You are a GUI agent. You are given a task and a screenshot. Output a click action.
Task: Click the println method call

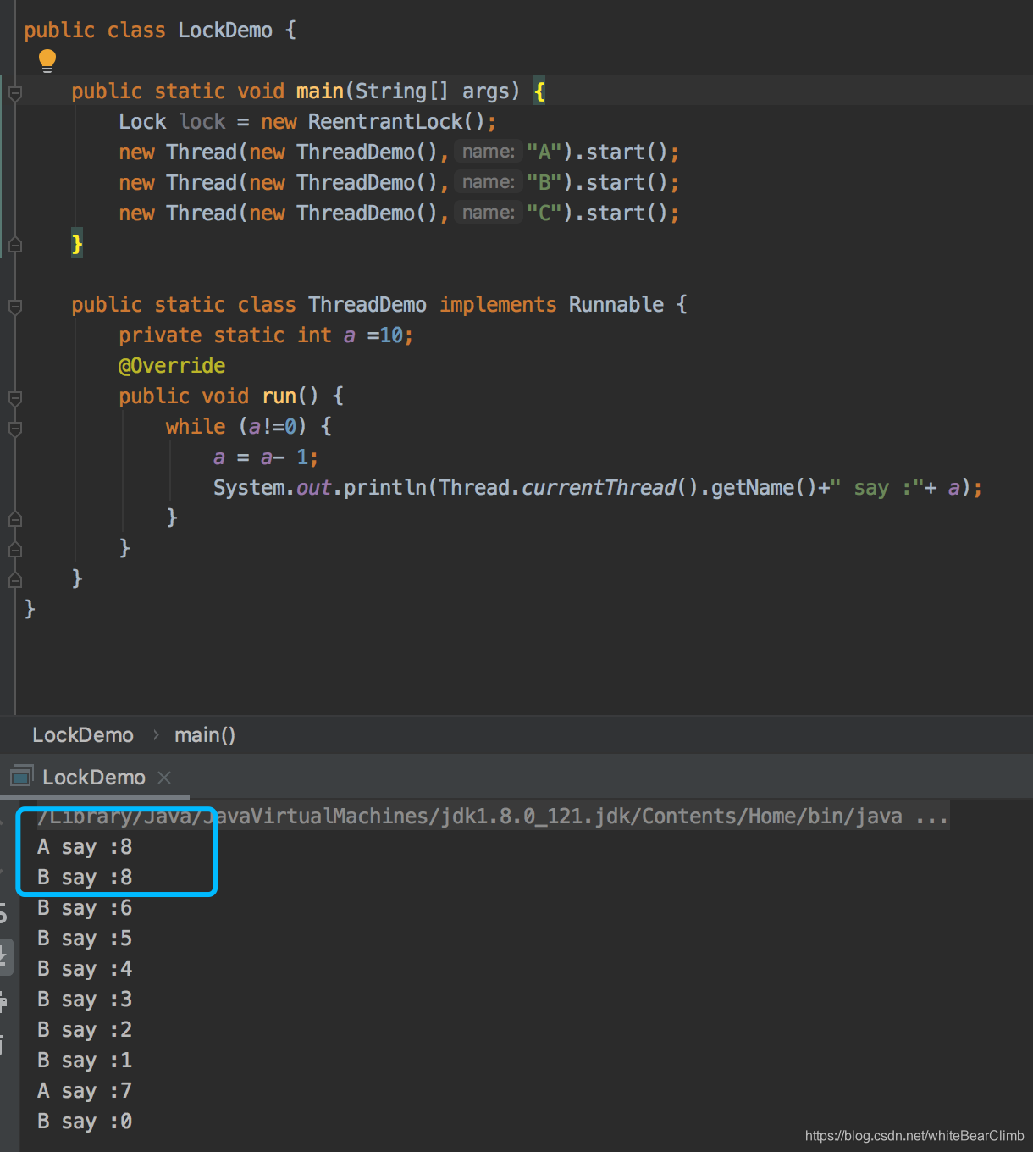click(385, 488)
